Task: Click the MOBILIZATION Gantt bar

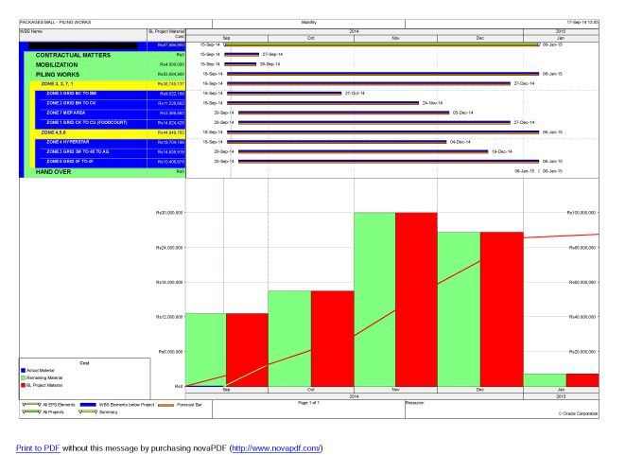Action: point(240,64)
